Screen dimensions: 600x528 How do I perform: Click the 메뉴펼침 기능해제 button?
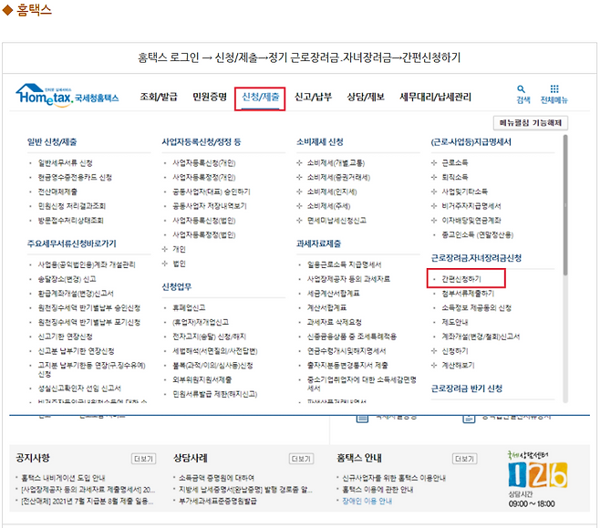tap(531, 123)
